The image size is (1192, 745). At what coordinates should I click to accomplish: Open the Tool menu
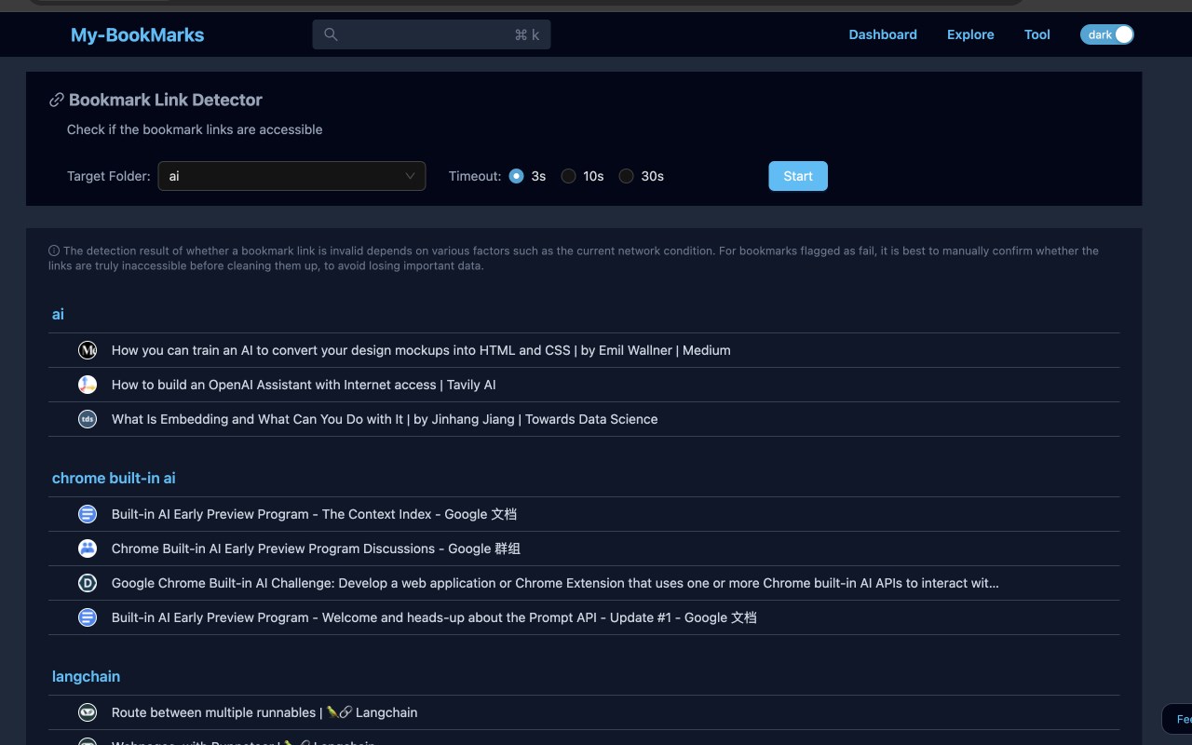[1037, 34]
